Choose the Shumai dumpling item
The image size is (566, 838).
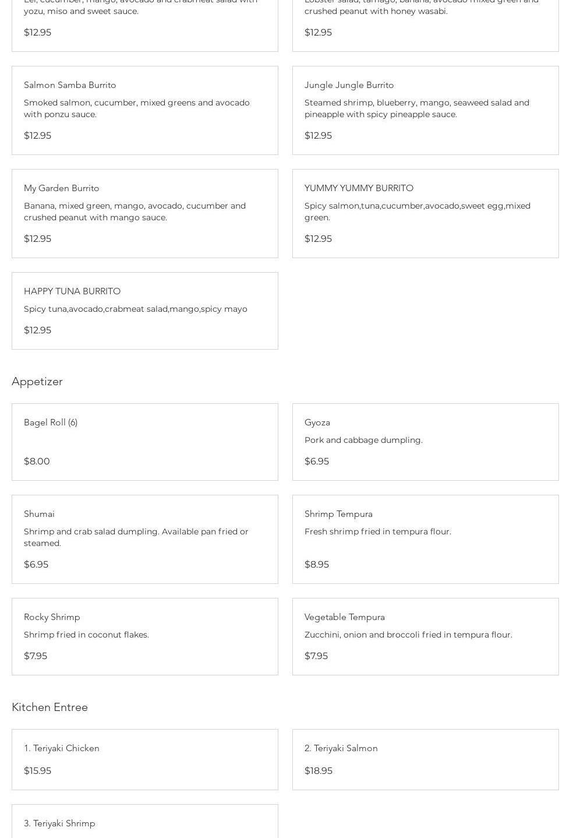[39, 514]
